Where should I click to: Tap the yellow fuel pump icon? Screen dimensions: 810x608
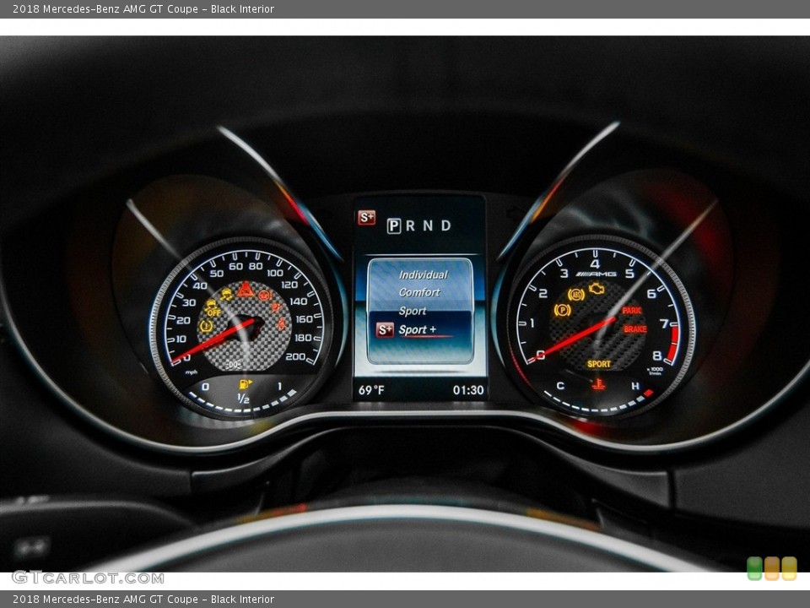[x=245, y=384]
